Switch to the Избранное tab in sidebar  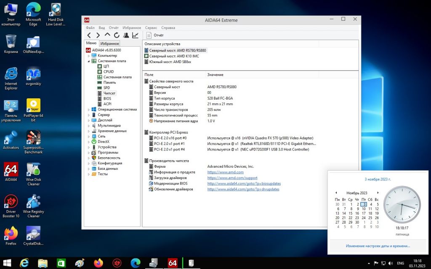[x=109, y=43]
